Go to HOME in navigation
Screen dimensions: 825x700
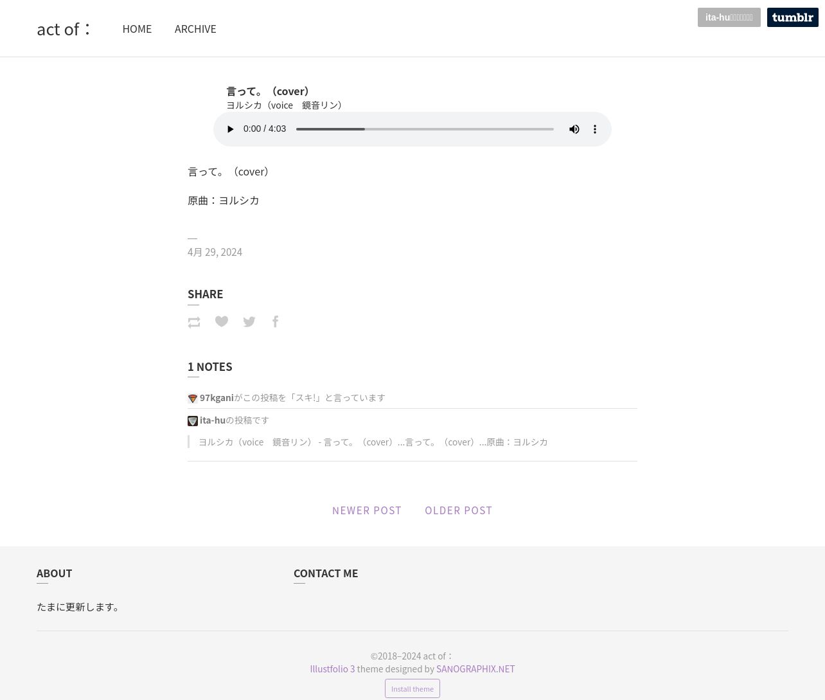point(137,29)
